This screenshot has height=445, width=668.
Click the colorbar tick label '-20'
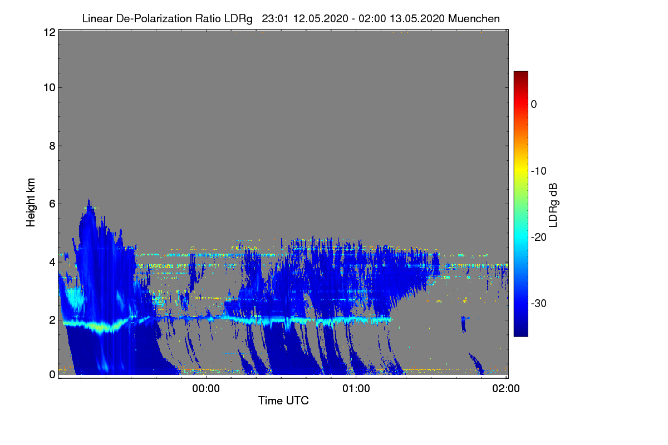pos(539,237)
